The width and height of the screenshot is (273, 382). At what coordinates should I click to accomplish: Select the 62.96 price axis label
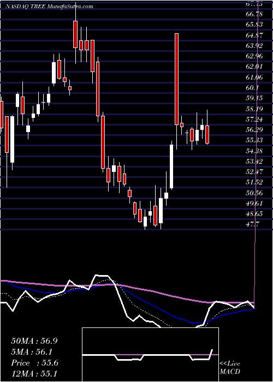[x=254, y=56]
